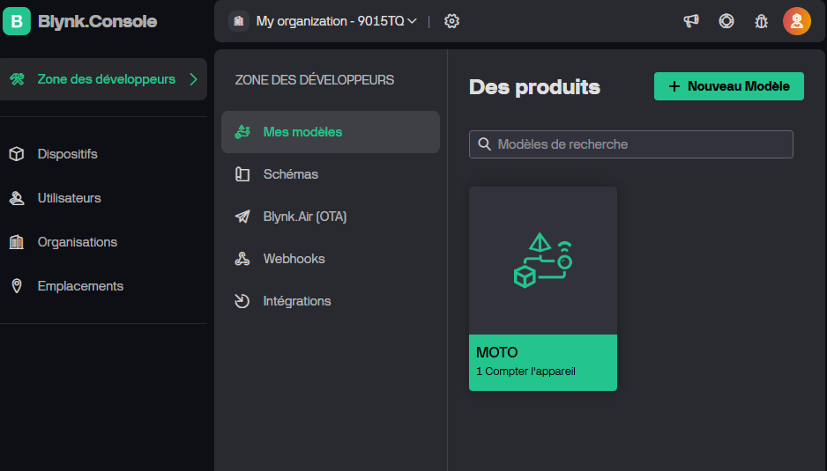Click Nouveau Modèle button

pos(729,86)
